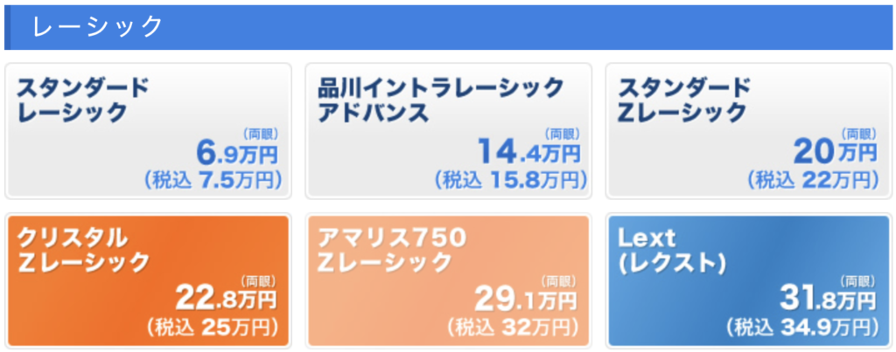
Task: Open the スタンダードレーシック plan card
Action: 148,131
